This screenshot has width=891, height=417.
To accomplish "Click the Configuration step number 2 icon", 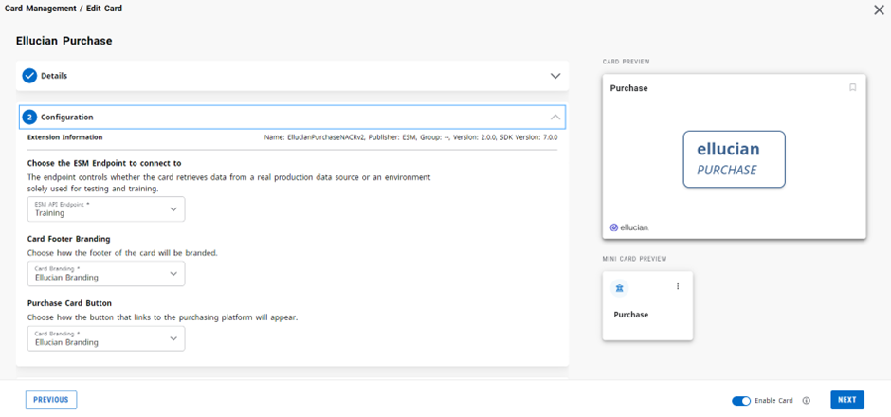I will 29,117.
